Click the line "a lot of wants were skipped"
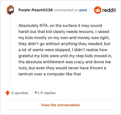The height and width of the screenshot is (115, 121). pyautogui.click(x=63, y=50)
